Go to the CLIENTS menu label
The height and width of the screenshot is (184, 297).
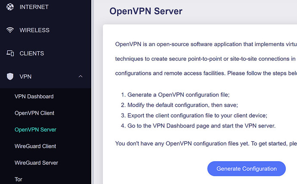pyautogui.click(x=32, y=53)
